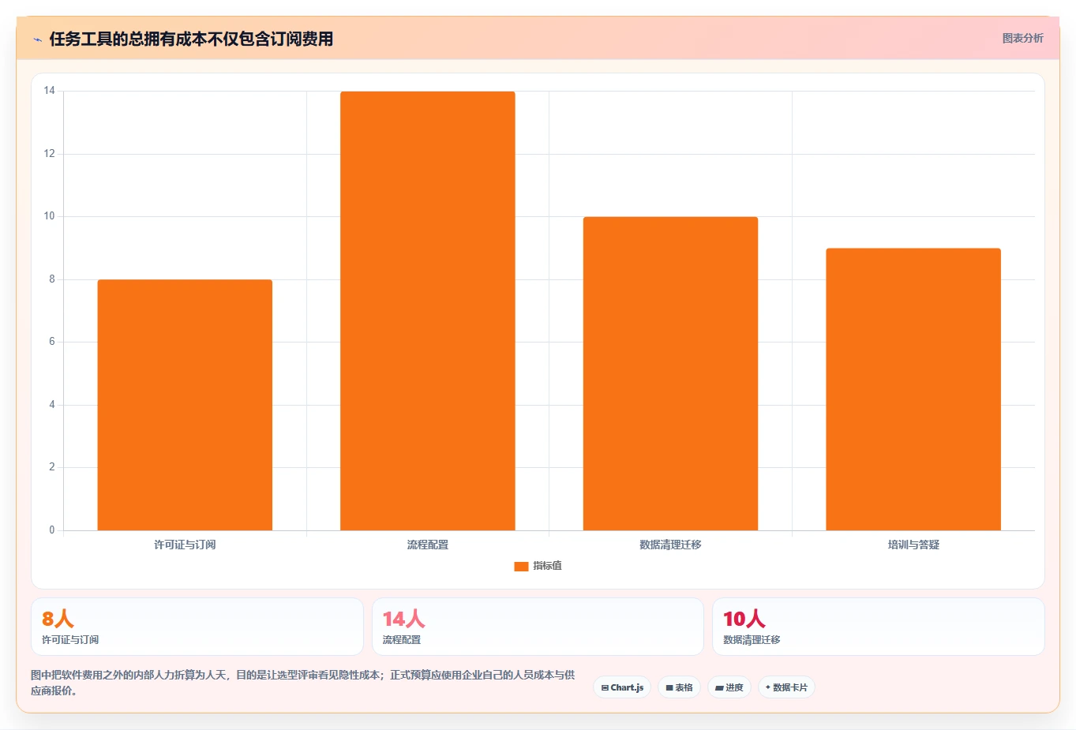
Task: Click the footnote text starting 图中把软件费用
Action: coord(303,683)
